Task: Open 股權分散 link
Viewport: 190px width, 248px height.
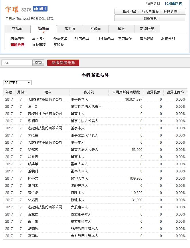Action: coord(168,39)
